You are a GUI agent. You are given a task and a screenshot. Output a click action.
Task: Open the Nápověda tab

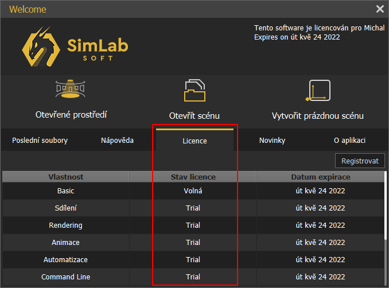point(118,141)
